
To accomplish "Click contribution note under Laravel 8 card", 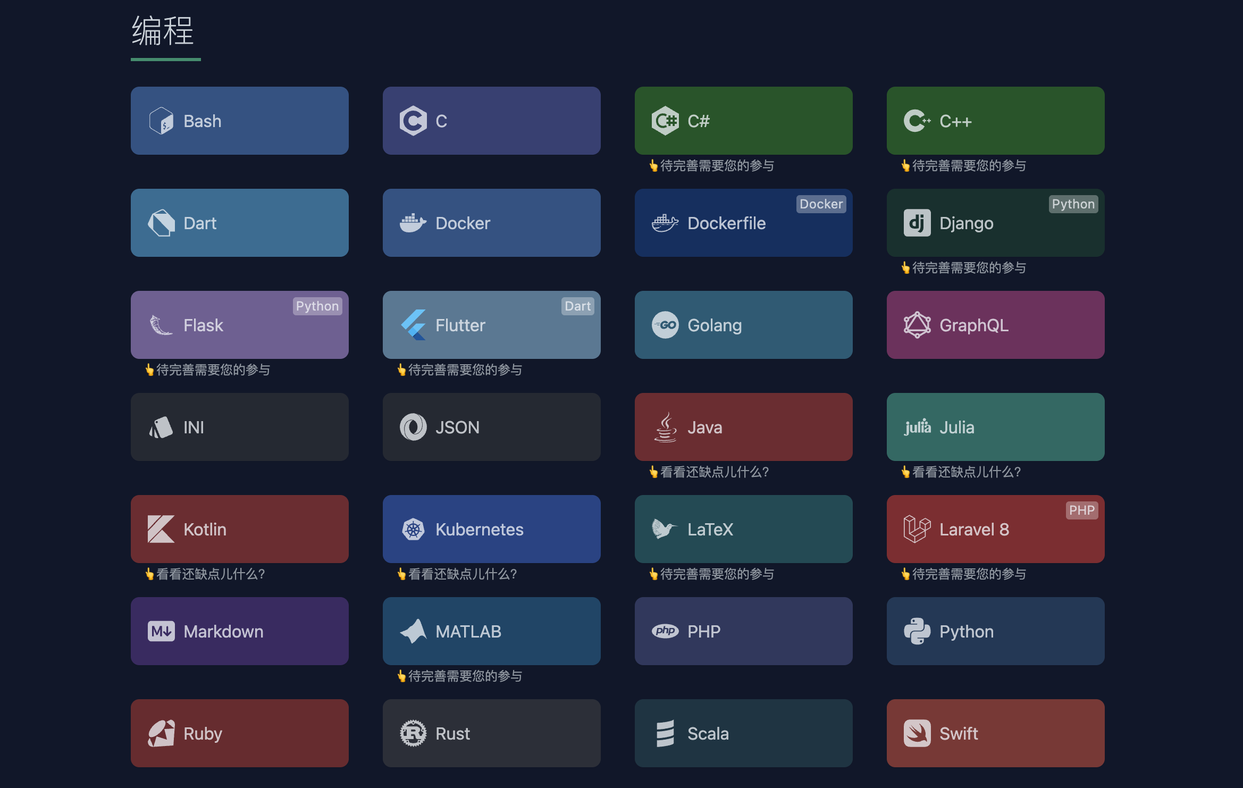I will (x=963, y=574).
